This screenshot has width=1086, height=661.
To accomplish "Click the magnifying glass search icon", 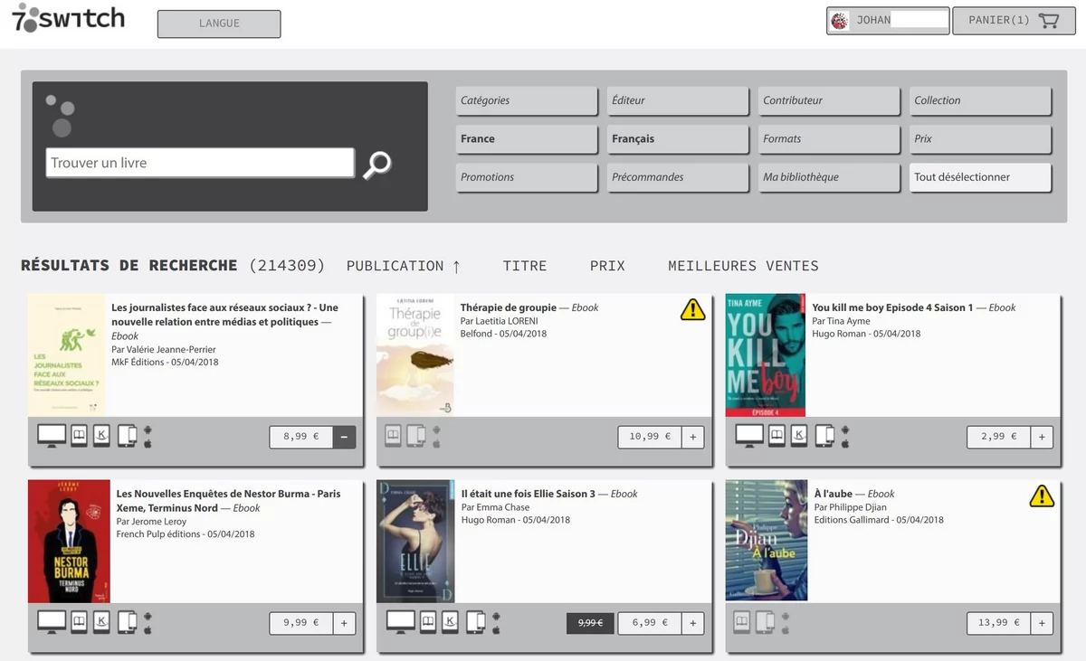I will click(376, 165).
